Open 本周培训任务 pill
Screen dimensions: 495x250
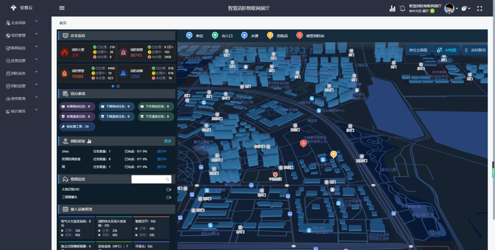click(77, 106)
